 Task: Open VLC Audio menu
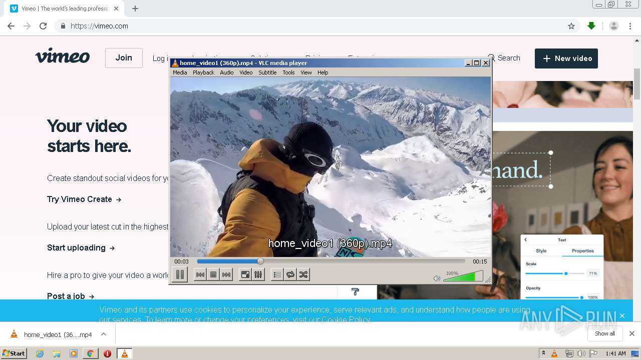pos(227,72)
